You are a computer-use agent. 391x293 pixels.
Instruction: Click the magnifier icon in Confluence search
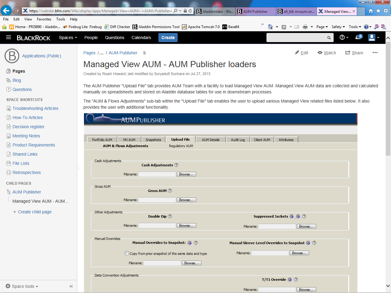[x=329, y=38]
